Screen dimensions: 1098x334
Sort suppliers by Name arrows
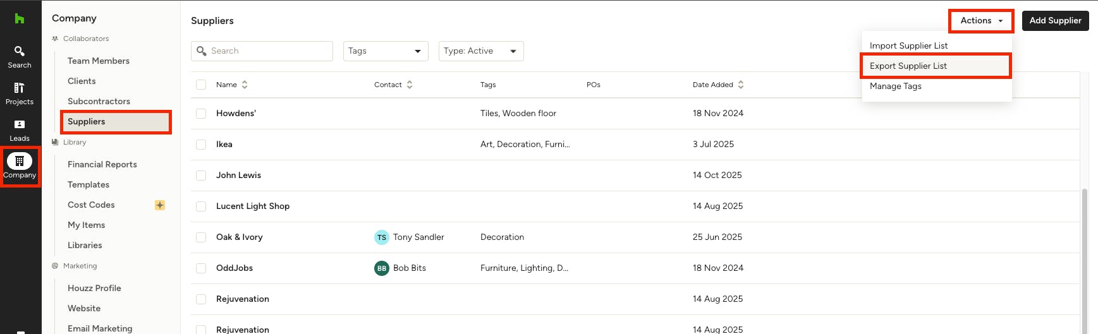pyautogui.click(x=245, y=85)
